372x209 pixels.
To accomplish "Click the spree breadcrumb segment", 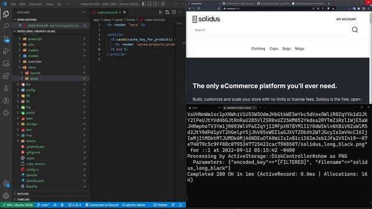I will click(119, 20).
